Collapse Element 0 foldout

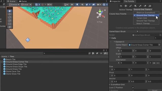click(114, 42)
